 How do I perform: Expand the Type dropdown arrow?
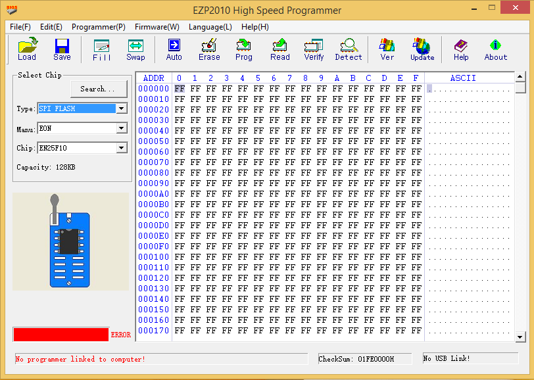click(122, 108)
